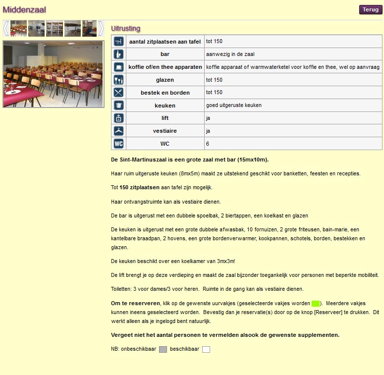Viewport: 384px width, 375px height.
Task: Click the 'vestiaire' row label
Action: [x=165, y=131]
